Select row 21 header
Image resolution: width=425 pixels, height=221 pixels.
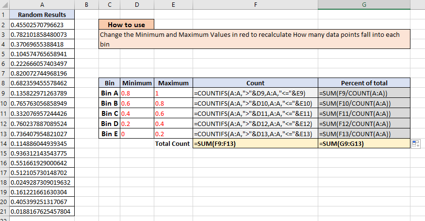point(4,211)
